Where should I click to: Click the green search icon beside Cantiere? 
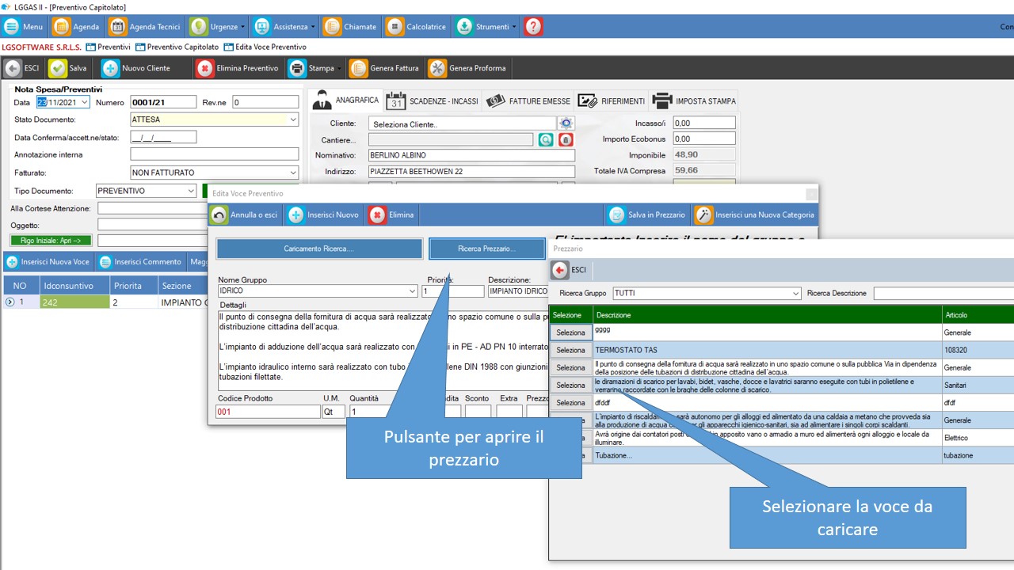pos(546,140)
